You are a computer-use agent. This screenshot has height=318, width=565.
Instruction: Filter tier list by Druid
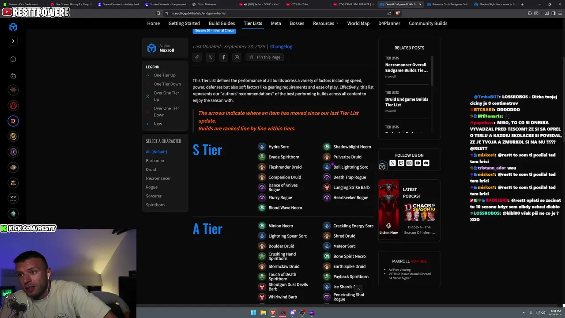[151, 169]
